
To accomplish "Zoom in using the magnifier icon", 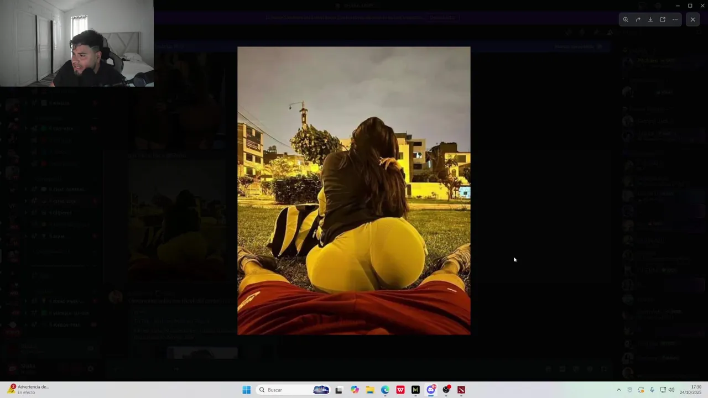I will pos(626,19).
